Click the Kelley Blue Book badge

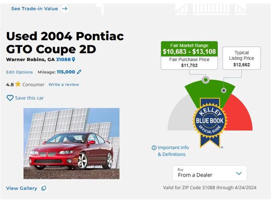coord(210,121)
